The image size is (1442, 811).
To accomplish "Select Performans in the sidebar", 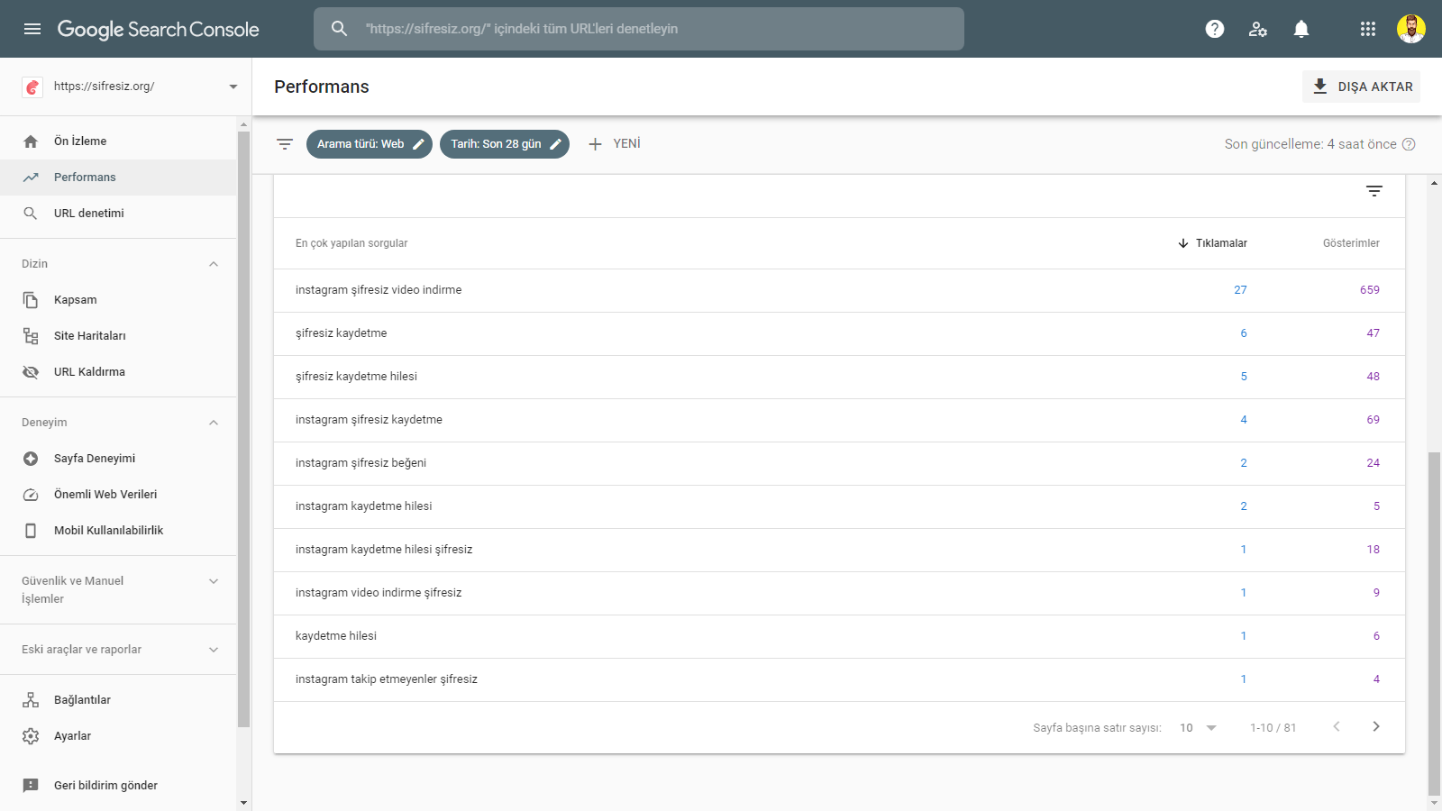I will 118,178.
